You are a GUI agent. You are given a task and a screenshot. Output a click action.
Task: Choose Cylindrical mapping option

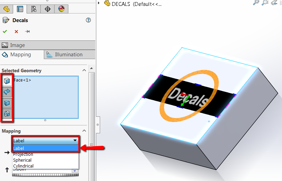point(45,166)
